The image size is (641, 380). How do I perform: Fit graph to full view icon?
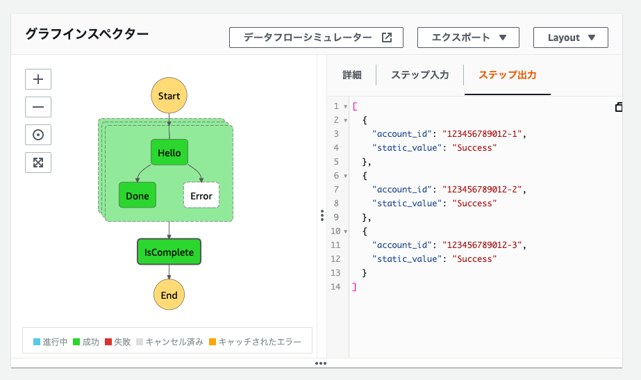click(38, 163)
